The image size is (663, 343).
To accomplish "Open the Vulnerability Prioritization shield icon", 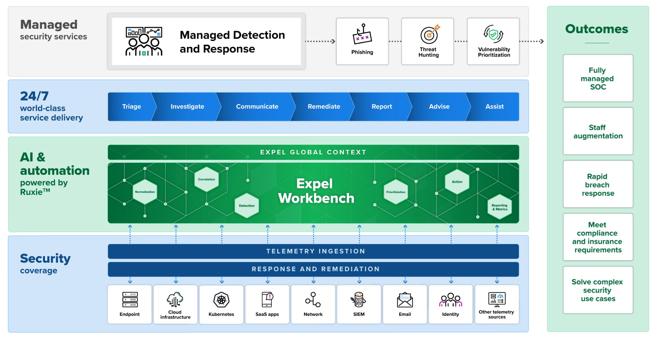I will [x=493, y=34].
